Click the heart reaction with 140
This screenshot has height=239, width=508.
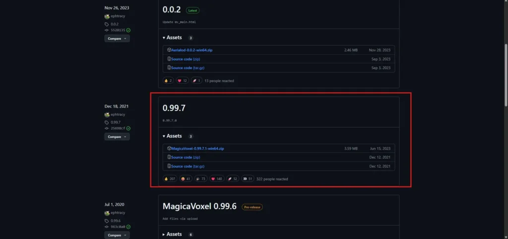tap(216, 179)
